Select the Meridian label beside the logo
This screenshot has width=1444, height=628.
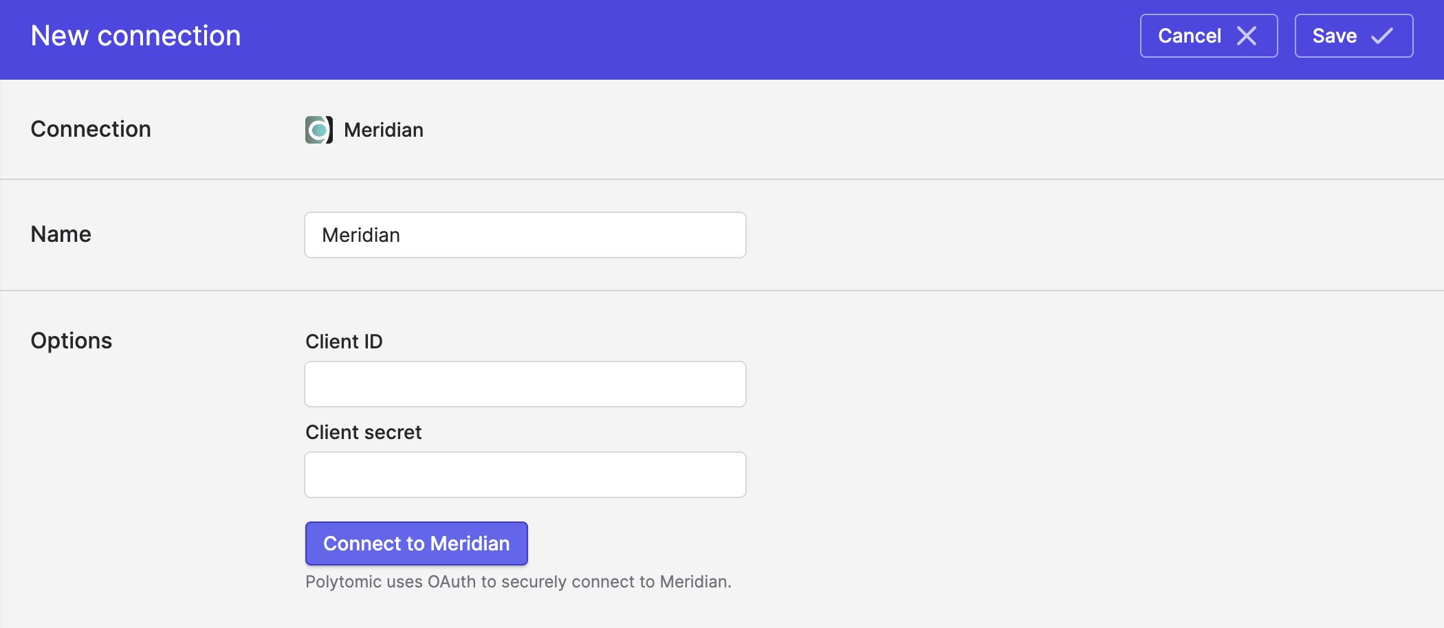(384, 130)
